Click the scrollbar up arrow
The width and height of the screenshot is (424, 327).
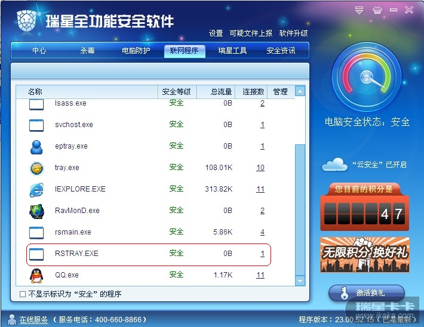[300, 91]
